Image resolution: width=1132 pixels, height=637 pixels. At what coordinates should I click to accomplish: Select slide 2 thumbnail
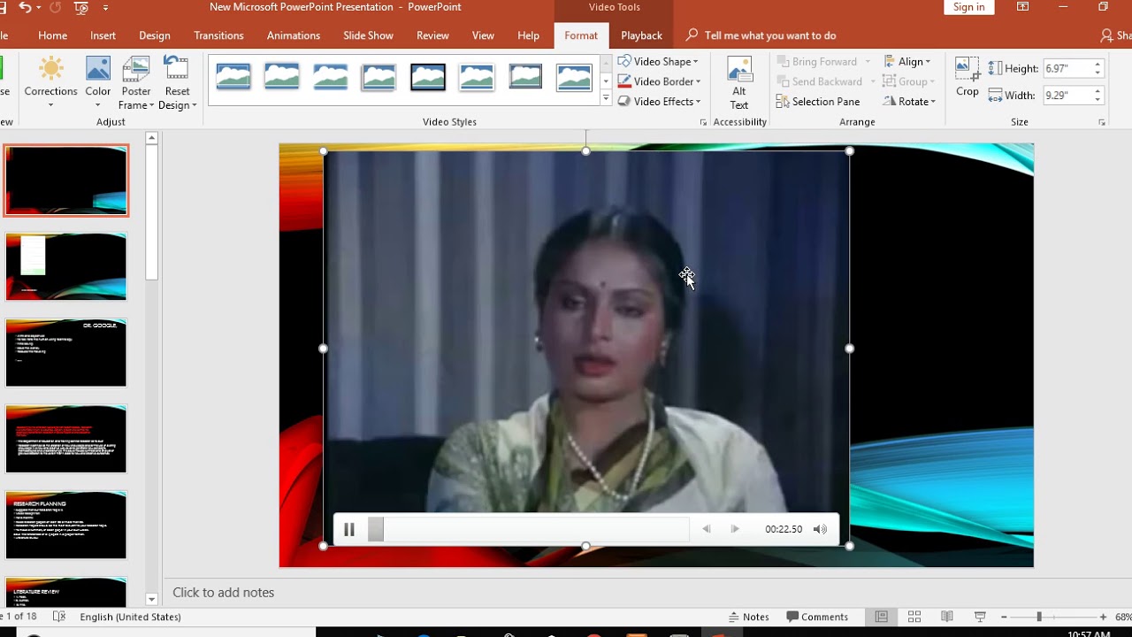pyautogui.click(x=66, y=266)
